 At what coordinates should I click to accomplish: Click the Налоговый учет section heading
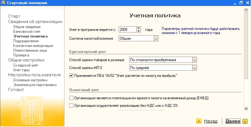tap(84, 90)
